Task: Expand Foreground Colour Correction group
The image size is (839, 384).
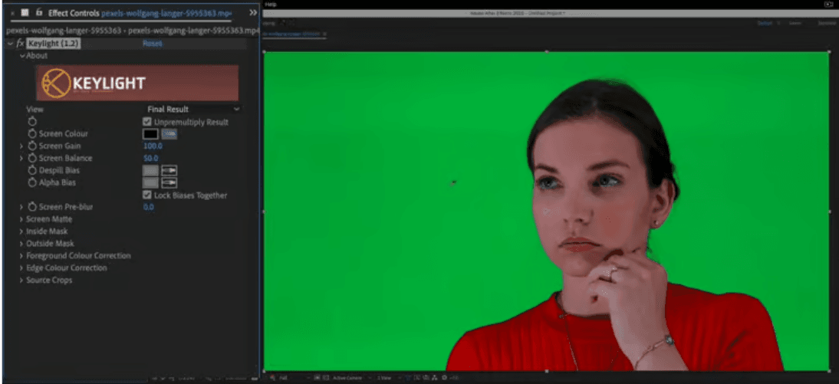Action: pyautogui.click(x=21, y=256)
